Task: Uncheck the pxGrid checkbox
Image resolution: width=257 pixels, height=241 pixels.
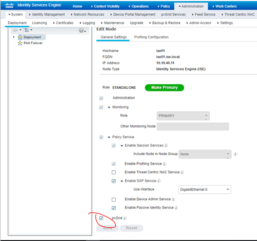Action: click(101, 218)
